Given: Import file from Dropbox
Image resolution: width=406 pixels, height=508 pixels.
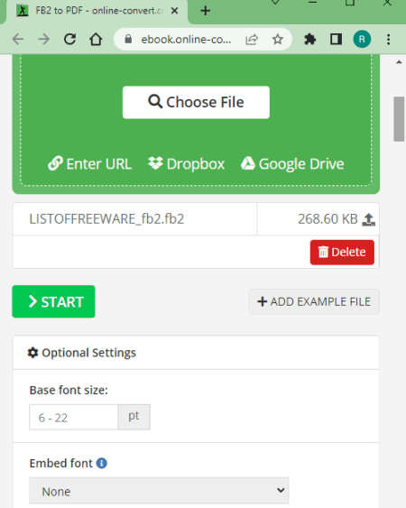Looking at the screenshot, I should [186, 164].
